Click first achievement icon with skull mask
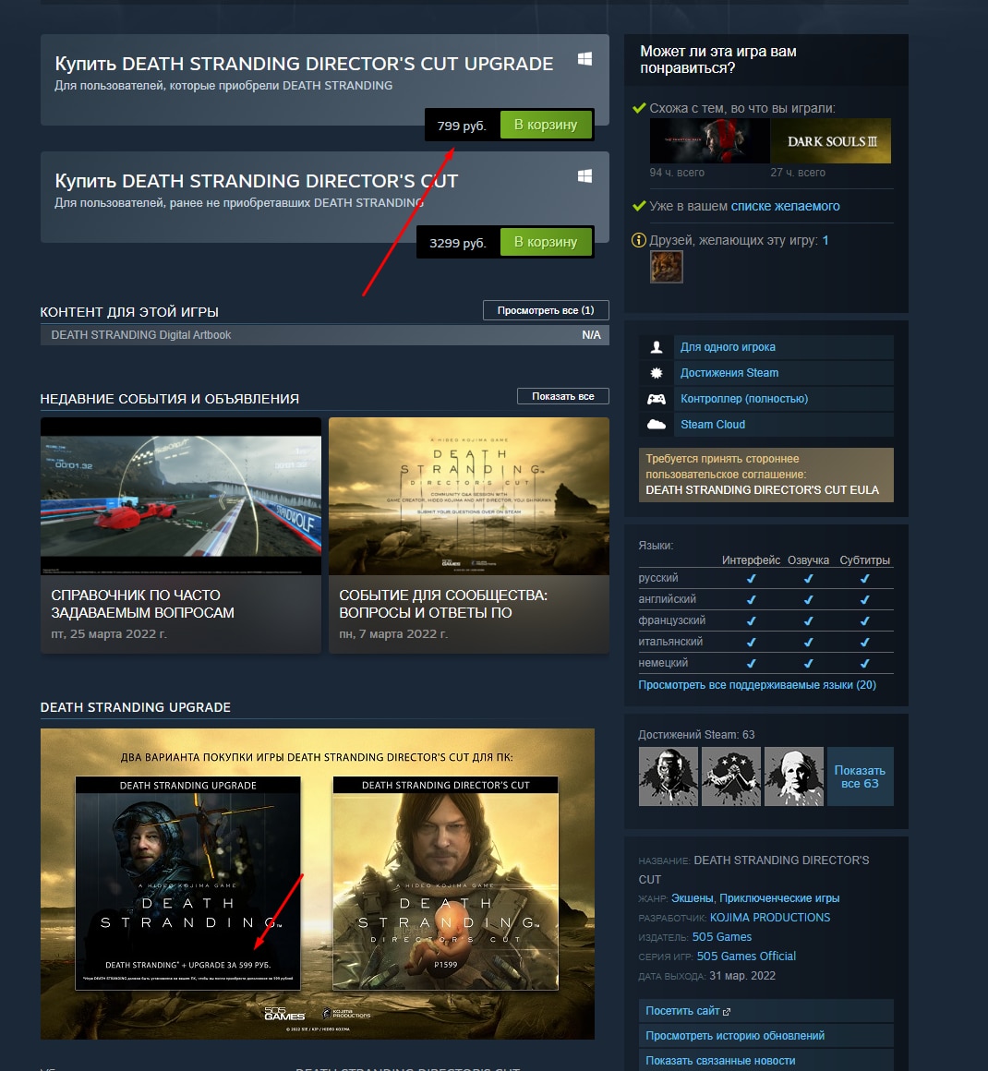 [x=669, y=776]
